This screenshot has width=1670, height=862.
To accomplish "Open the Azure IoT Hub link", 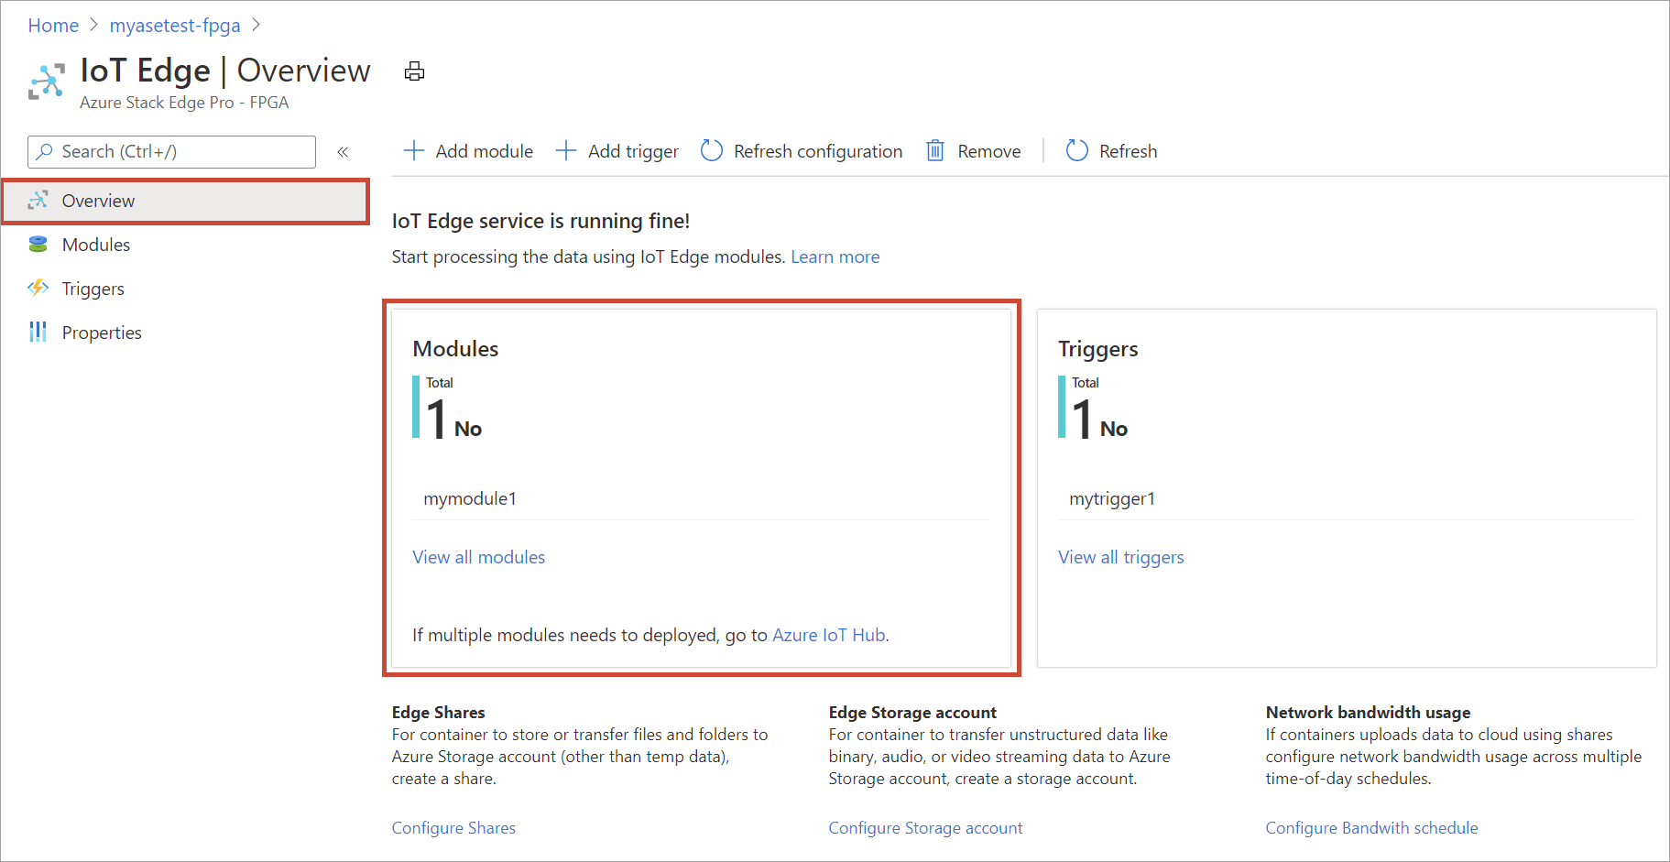I will pos(829,635).
